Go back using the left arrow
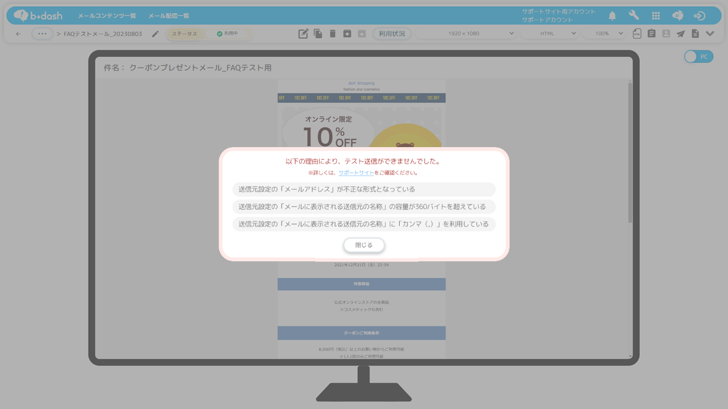728x409 pixels. 18,34
